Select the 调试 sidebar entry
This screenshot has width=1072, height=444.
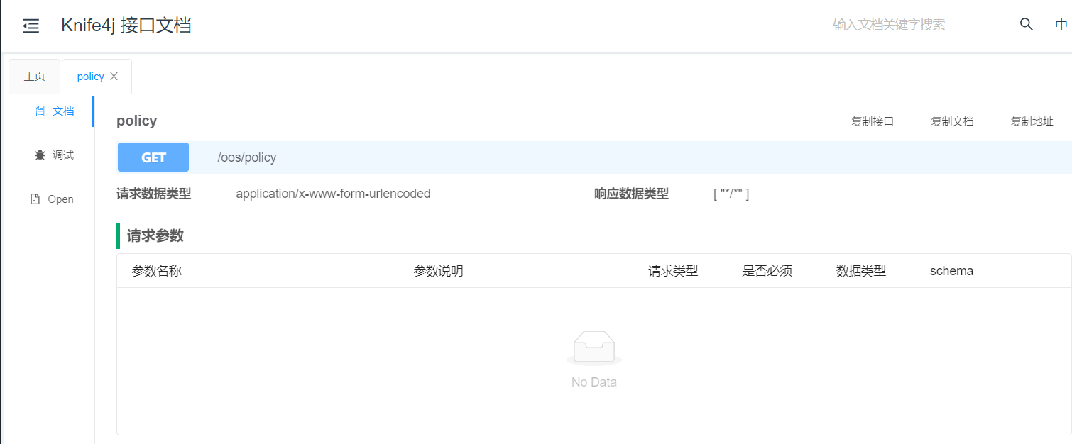pos(62,155)
